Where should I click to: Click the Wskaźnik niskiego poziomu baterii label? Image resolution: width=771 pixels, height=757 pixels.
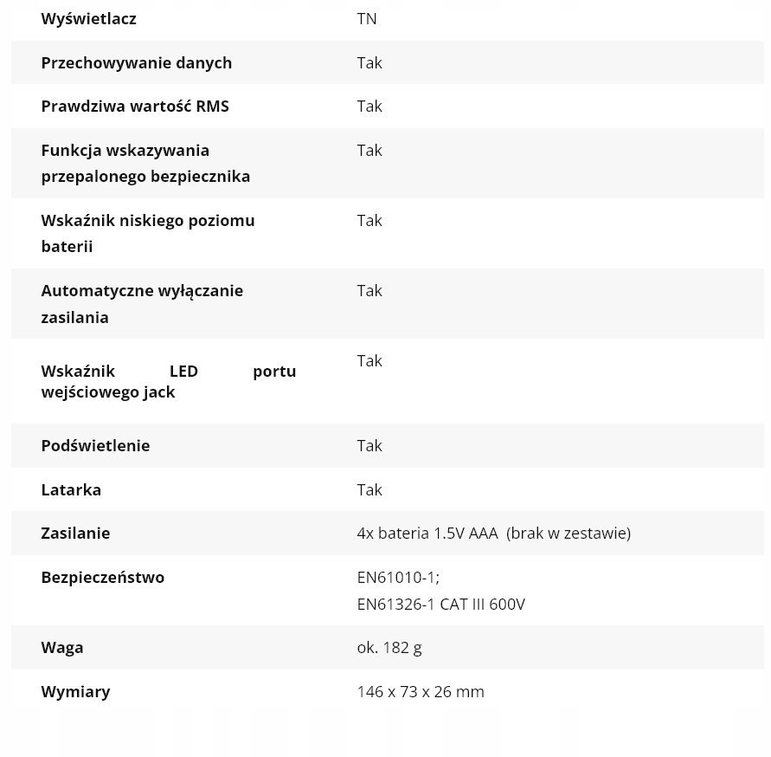click(147, 233)
